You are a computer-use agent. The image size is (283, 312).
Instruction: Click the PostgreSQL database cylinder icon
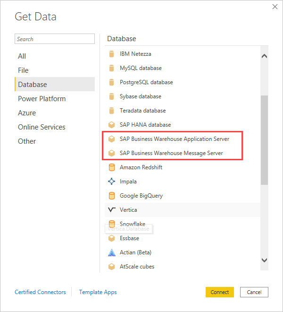pyautogui.click(x=112, y=82)
